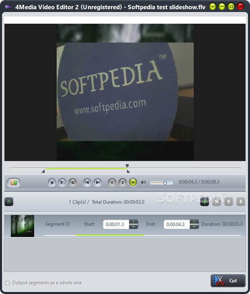Viewport: 250px width, 294px height.
Task: Play the selected segment only
Action: (62, 182)
